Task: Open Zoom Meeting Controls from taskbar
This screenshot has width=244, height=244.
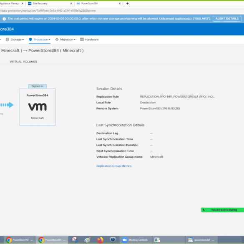Action: [135, 240]
